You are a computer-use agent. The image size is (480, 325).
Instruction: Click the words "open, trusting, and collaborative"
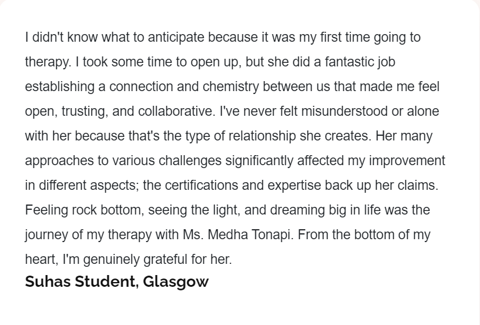119,112
